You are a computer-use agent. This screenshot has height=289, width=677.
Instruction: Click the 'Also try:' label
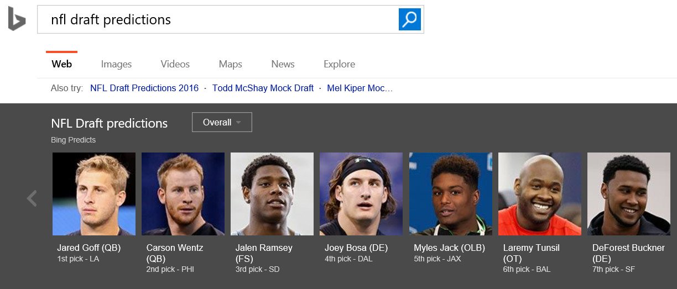pos(66,88)
